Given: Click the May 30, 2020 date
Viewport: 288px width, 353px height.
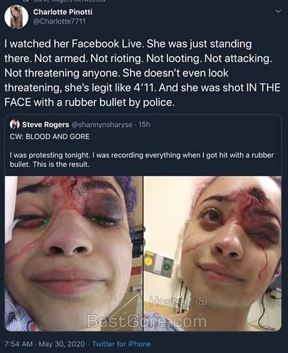Looking at the screenshot, I should (x=62, y=344).
